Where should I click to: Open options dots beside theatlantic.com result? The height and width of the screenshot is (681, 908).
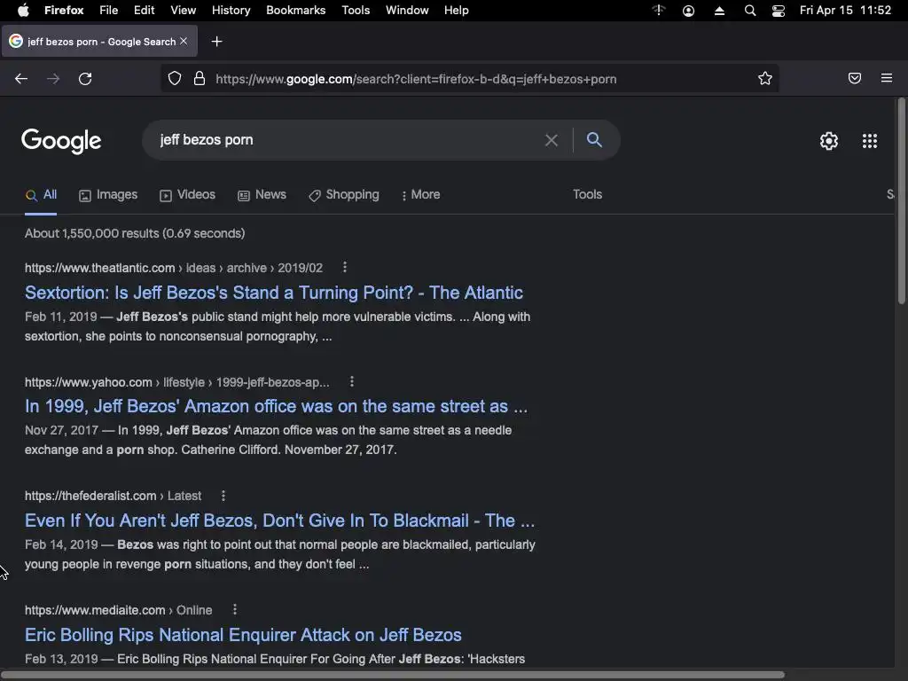point(345,267)
